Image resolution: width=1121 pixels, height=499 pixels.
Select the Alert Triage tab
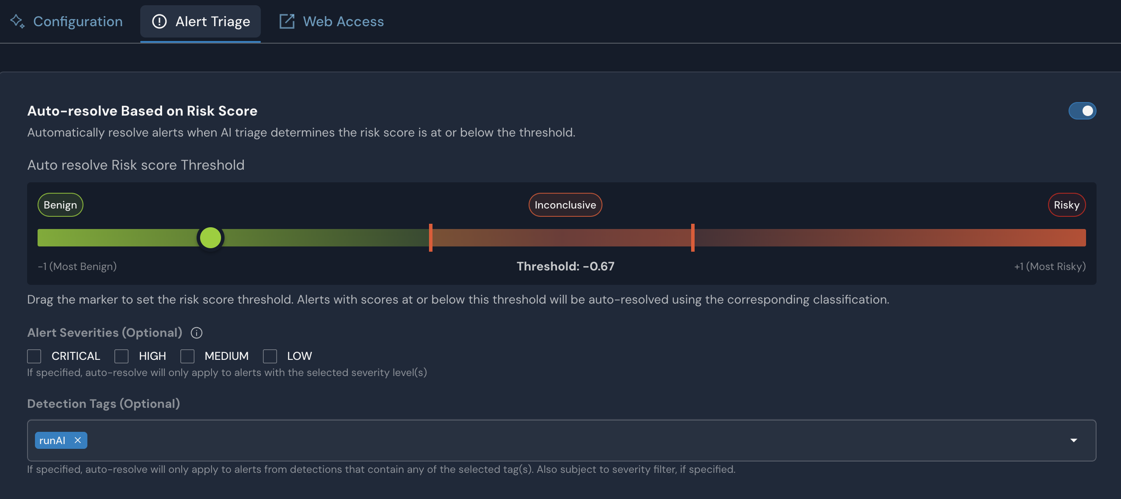tap(212, 21)
